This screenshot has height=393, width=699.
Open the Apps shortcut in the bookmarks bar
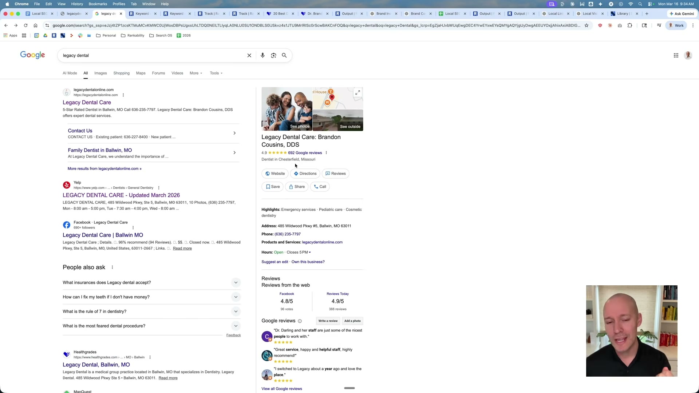pyautogui.click(x=11, y=35)
